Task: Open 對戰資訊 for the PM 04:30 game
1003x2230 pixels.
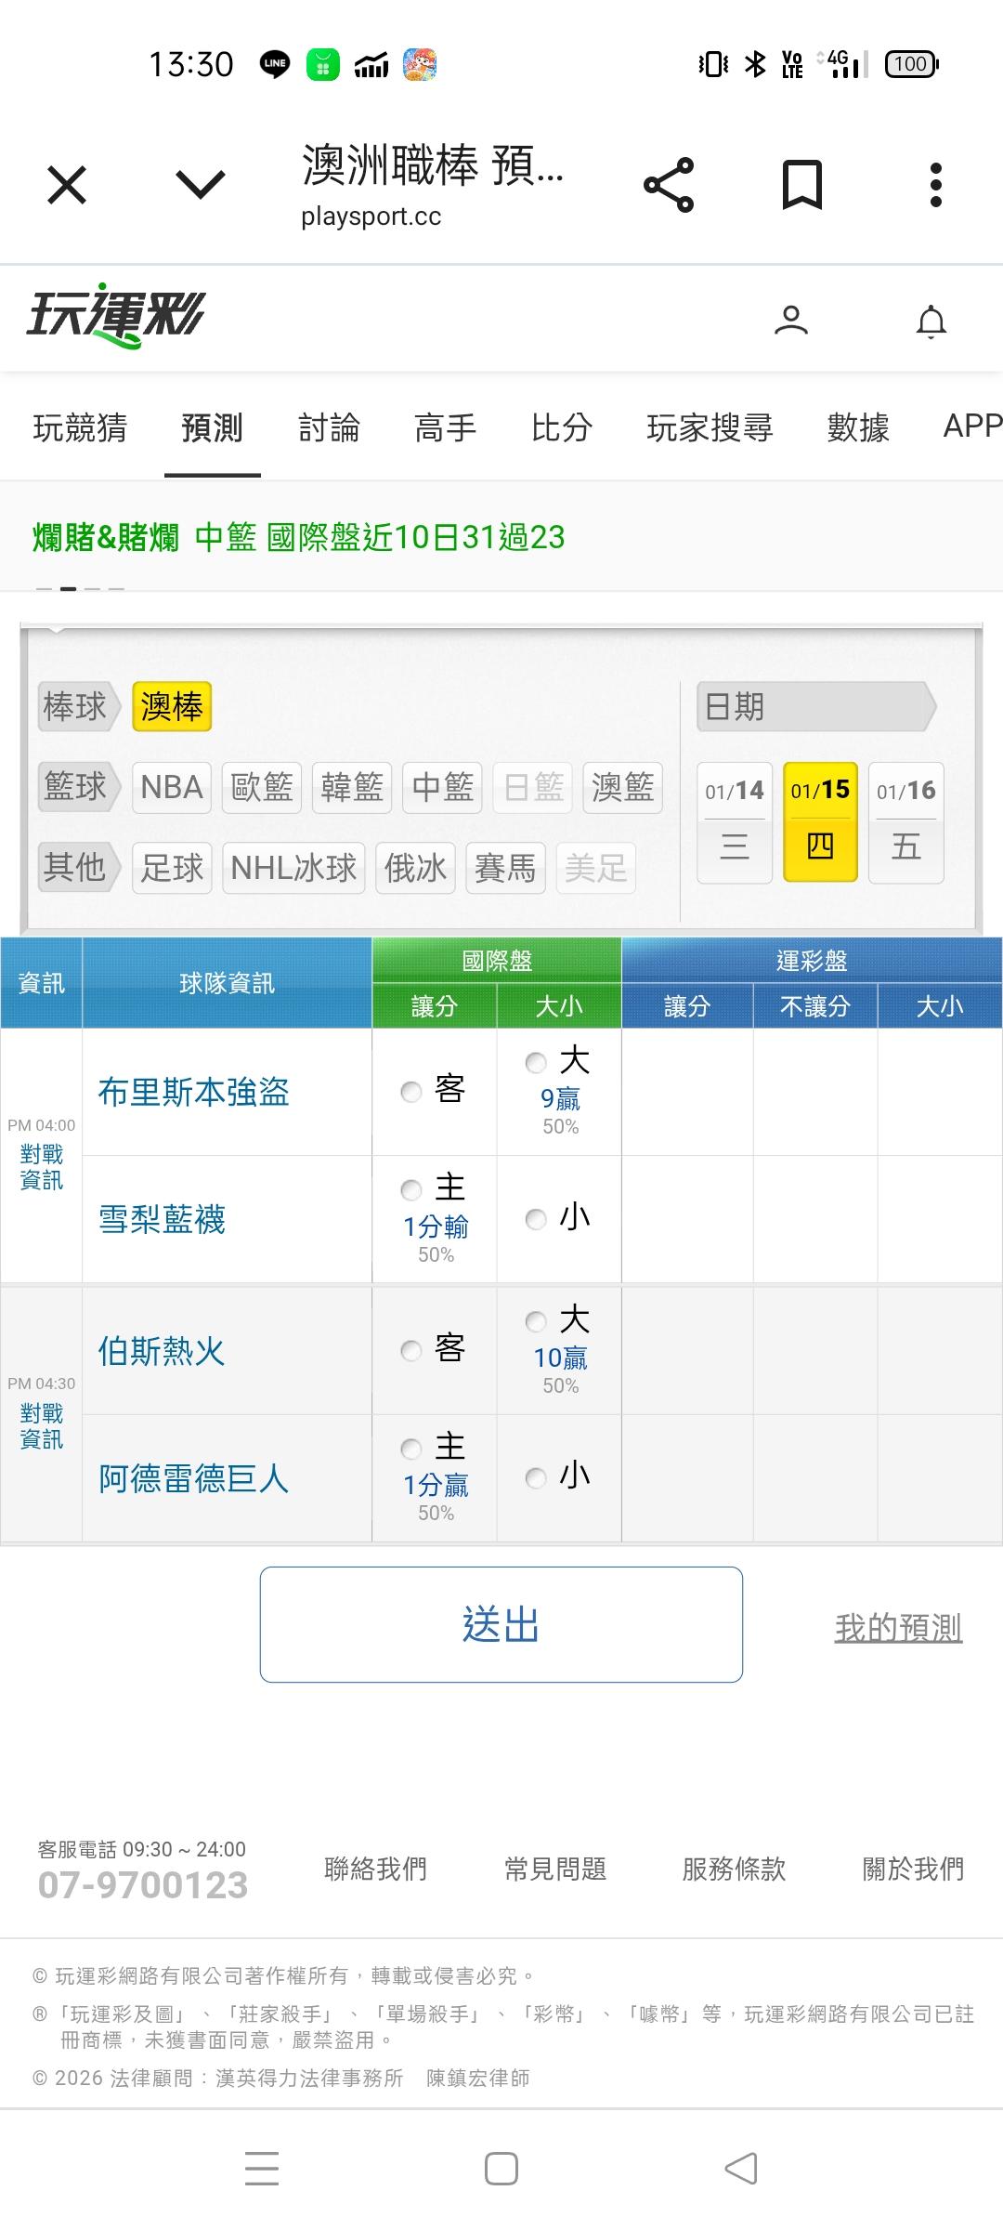Action: (x=42, y=1426)
